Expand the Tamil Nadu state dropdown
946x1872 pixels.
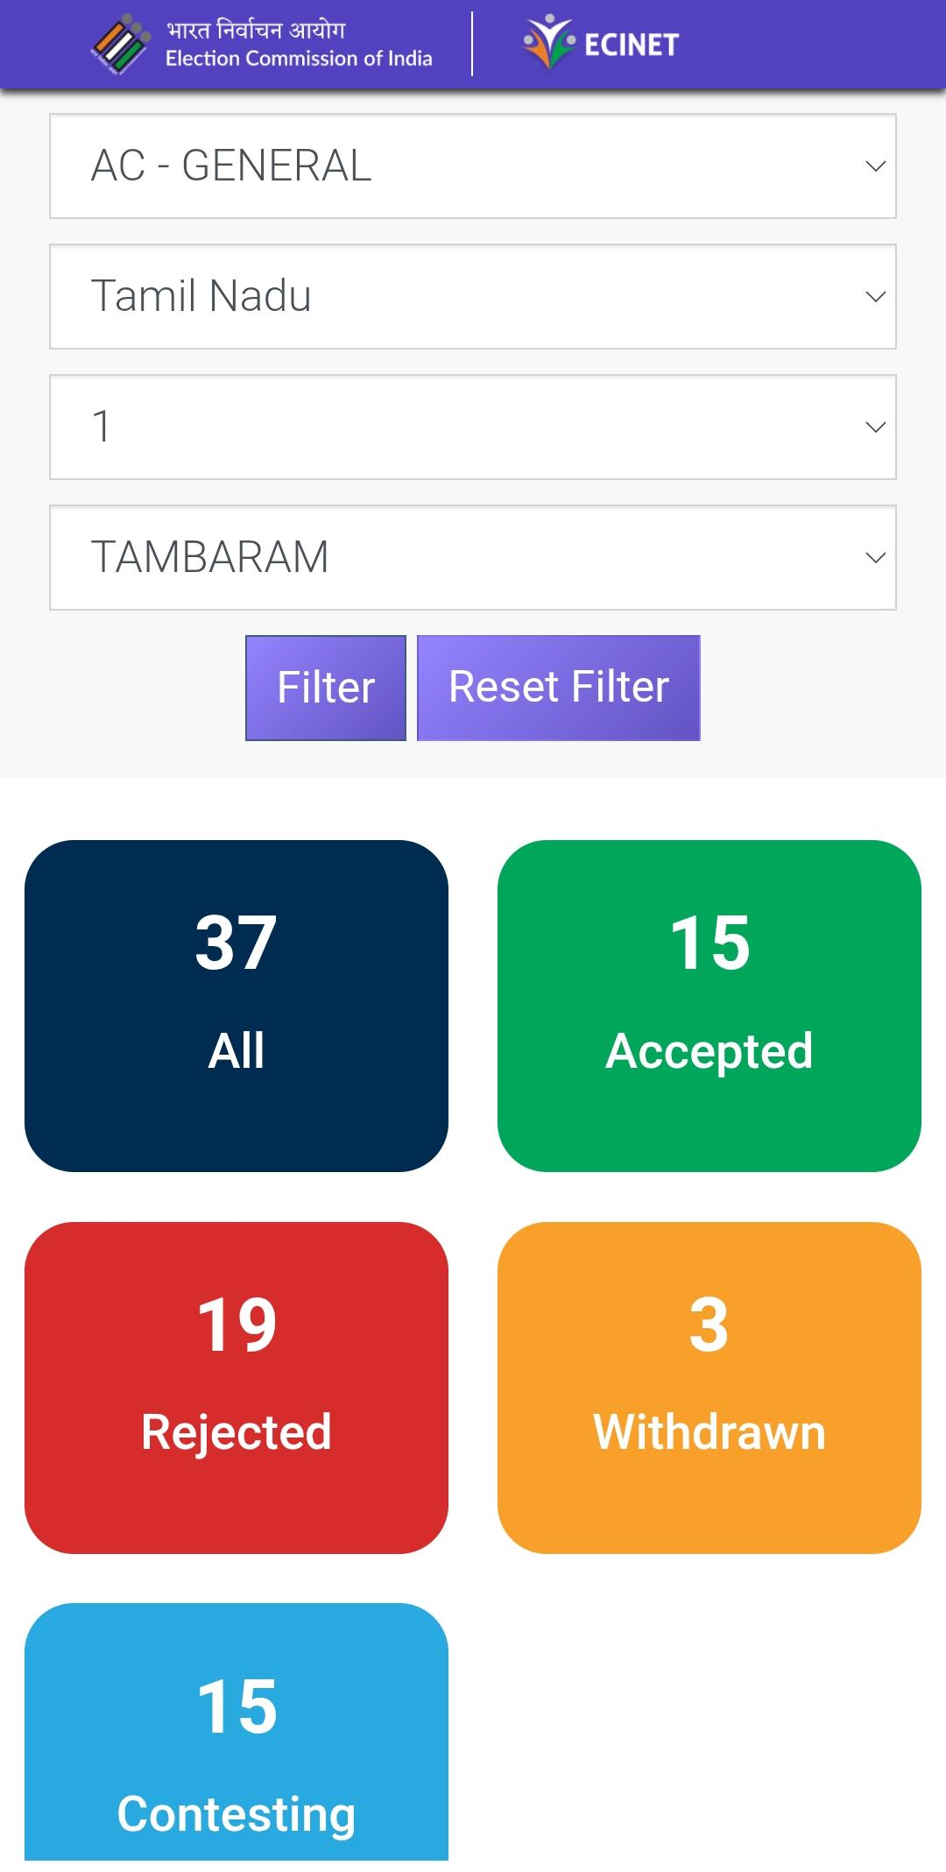pyautogui.click(x=472, y=296)
